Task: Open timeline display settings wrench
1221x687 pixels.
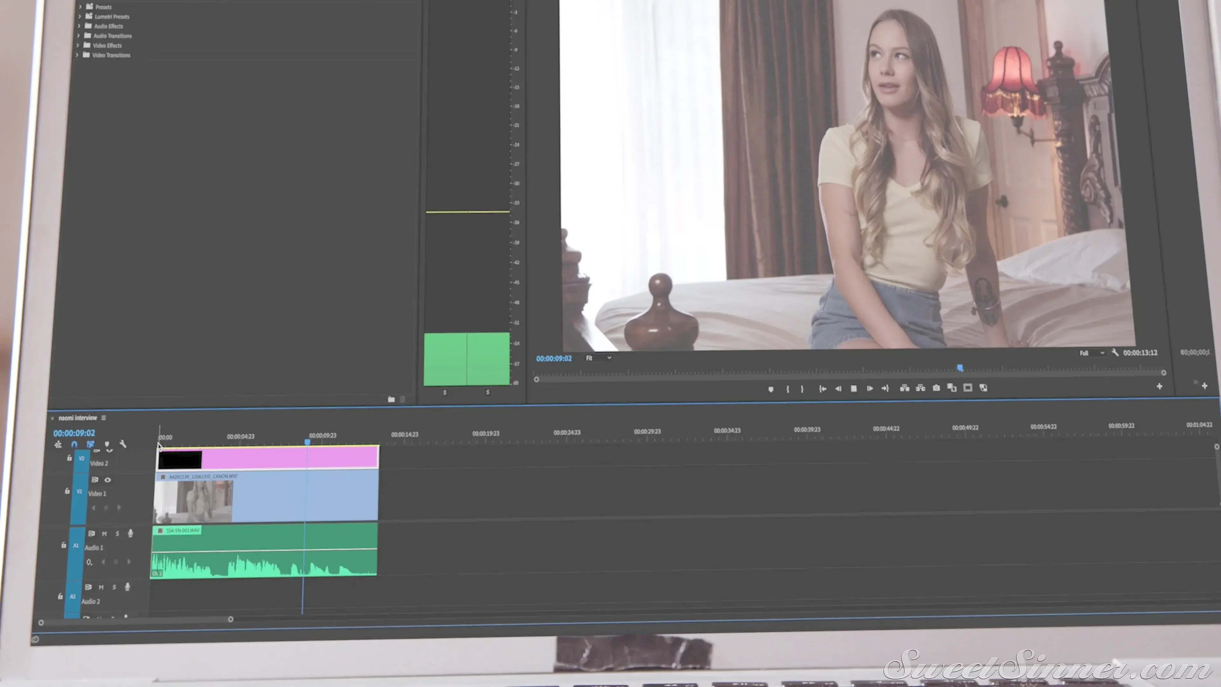Action: [123, 444]
